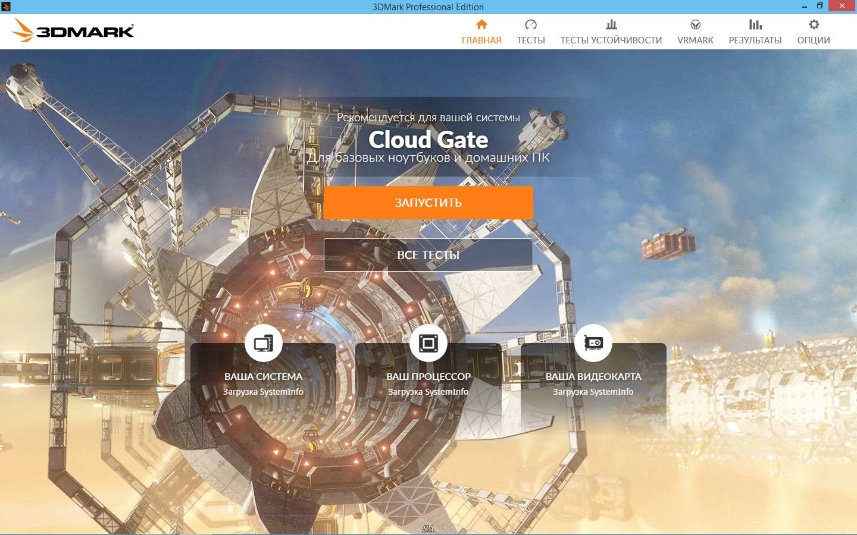
Task: Select the ВАШ ПРОЦЕССОР heading
Action: (x=428, y=376)
